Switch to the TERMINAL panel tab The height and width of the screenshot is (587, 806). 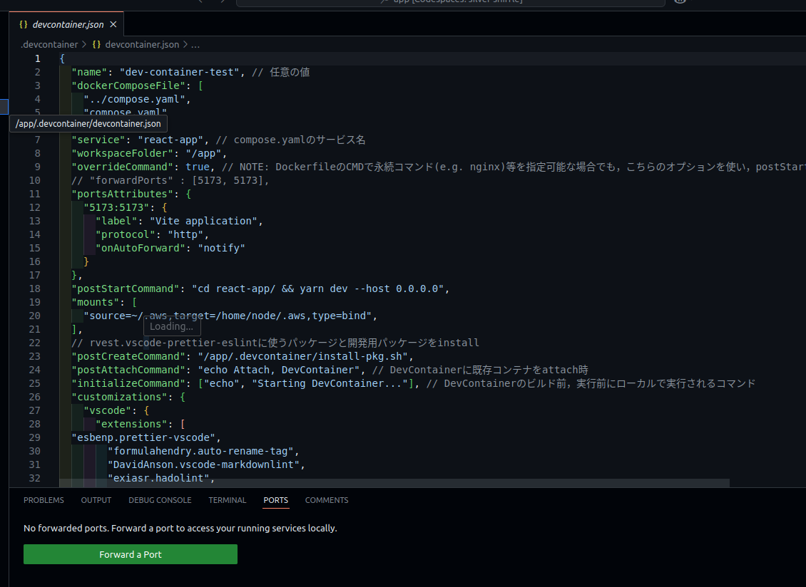[x=227, y=500]
